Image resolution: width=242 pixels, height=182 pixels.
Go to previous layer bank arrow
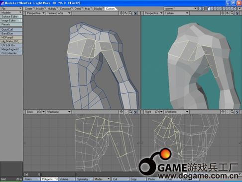200,8
